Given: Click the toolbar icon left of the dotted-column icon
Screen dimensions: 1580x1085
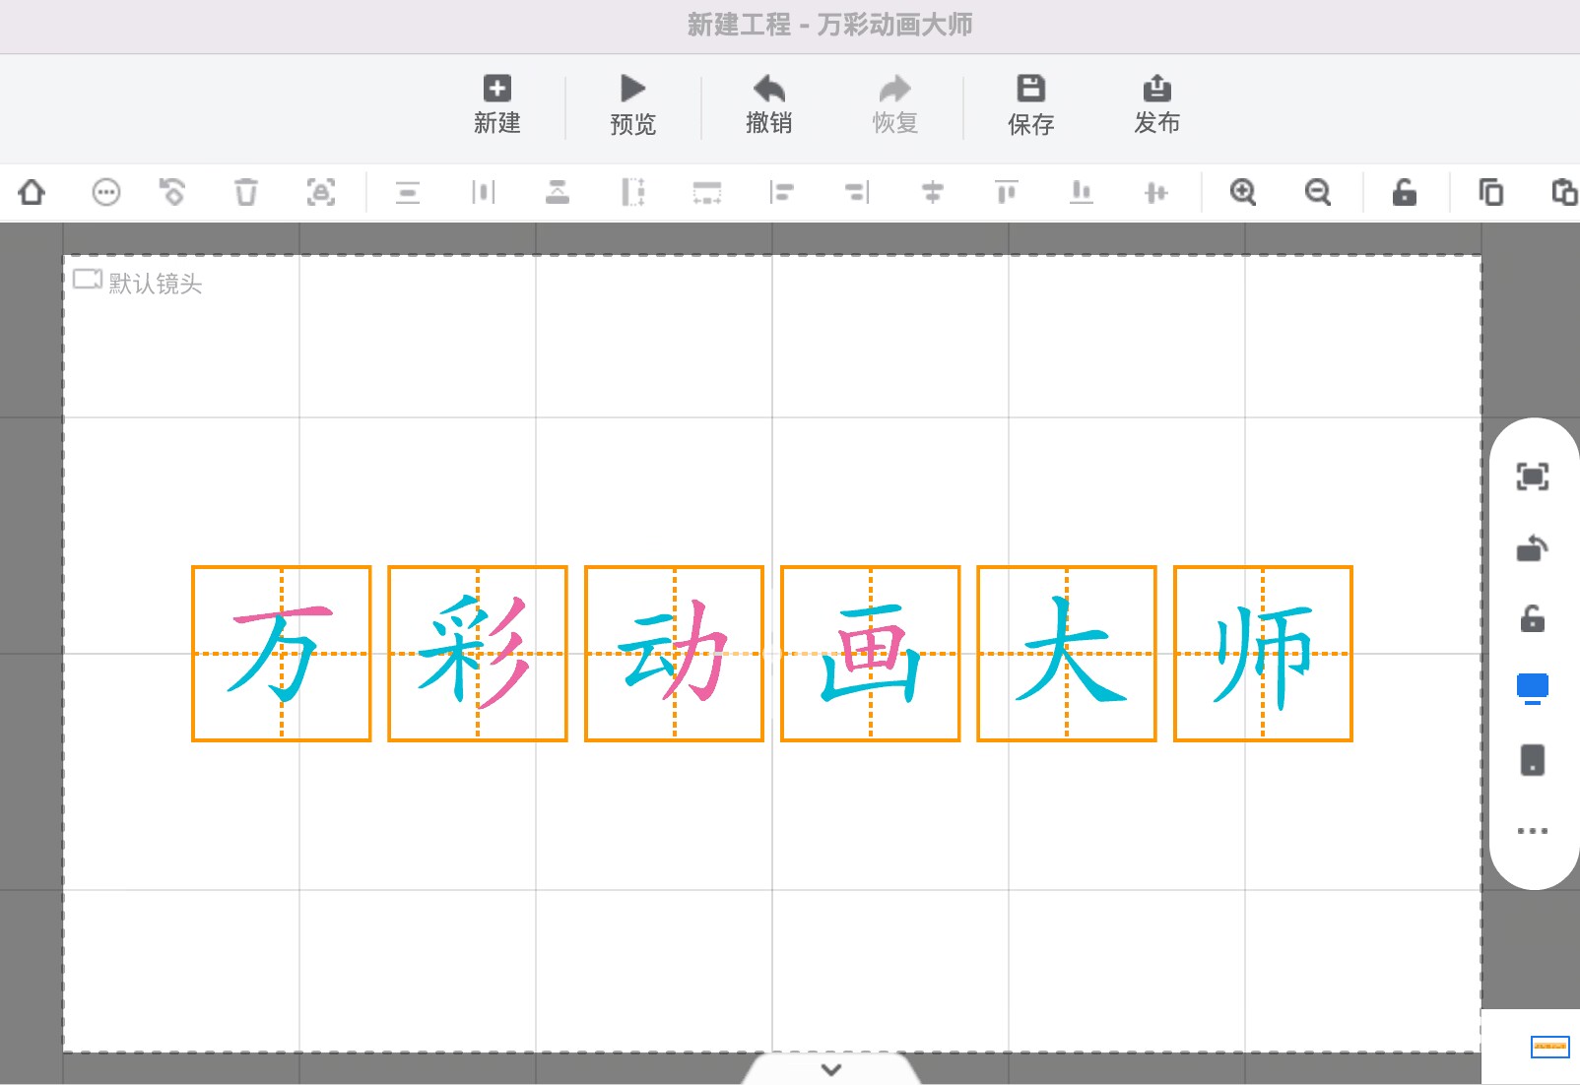Looking at the screenshot, I should 558,192.
